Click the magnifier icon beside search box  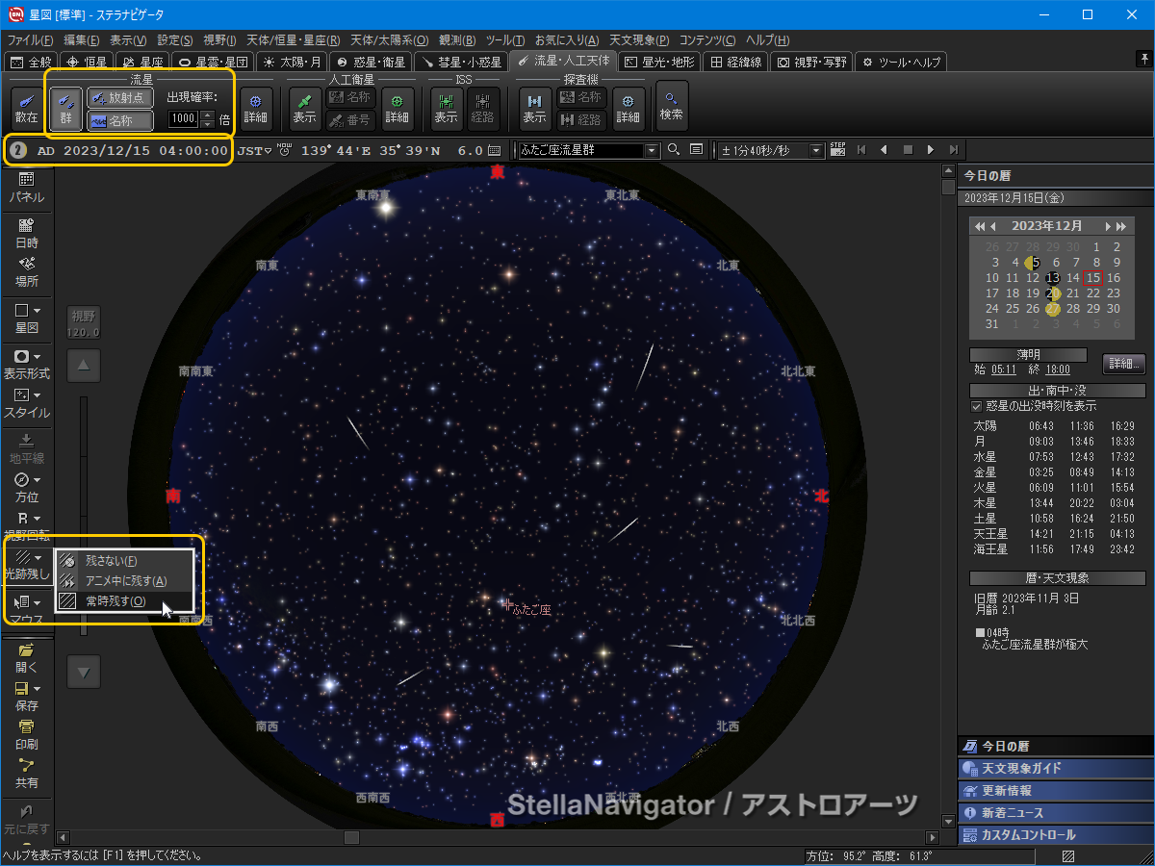point(674,150)
